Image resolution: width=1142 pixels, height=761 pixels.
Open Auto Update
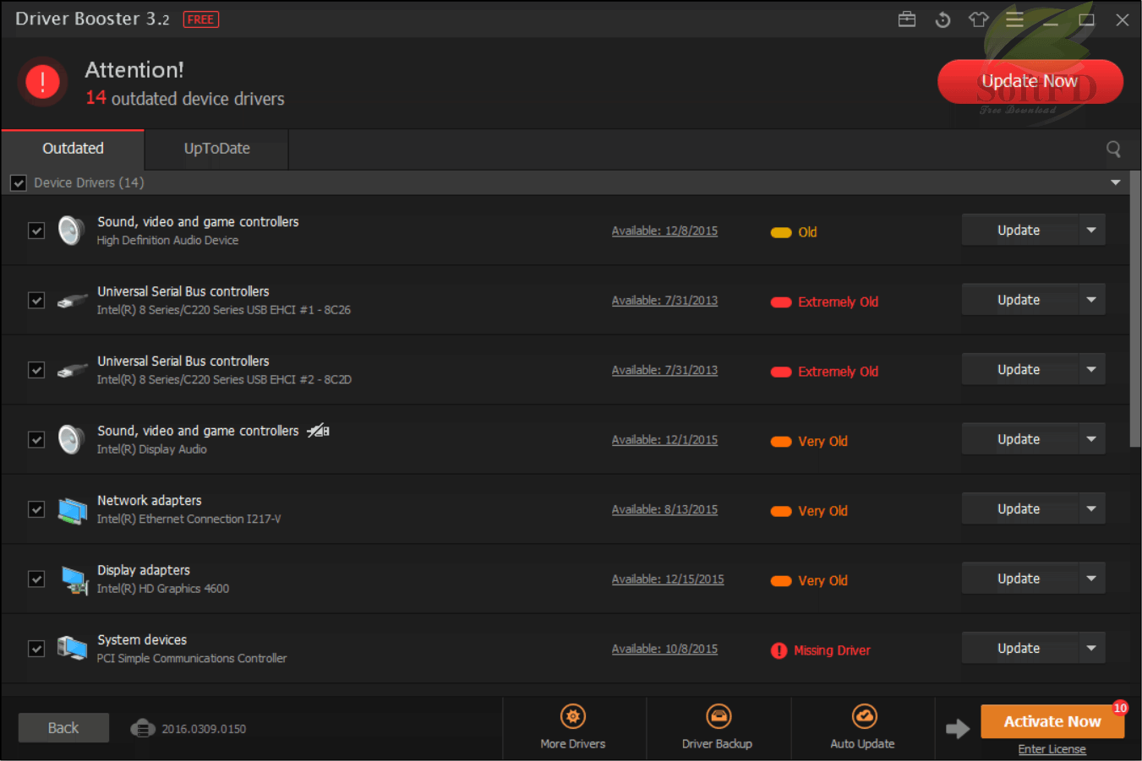pyautogui.click(x=863, y=715)
